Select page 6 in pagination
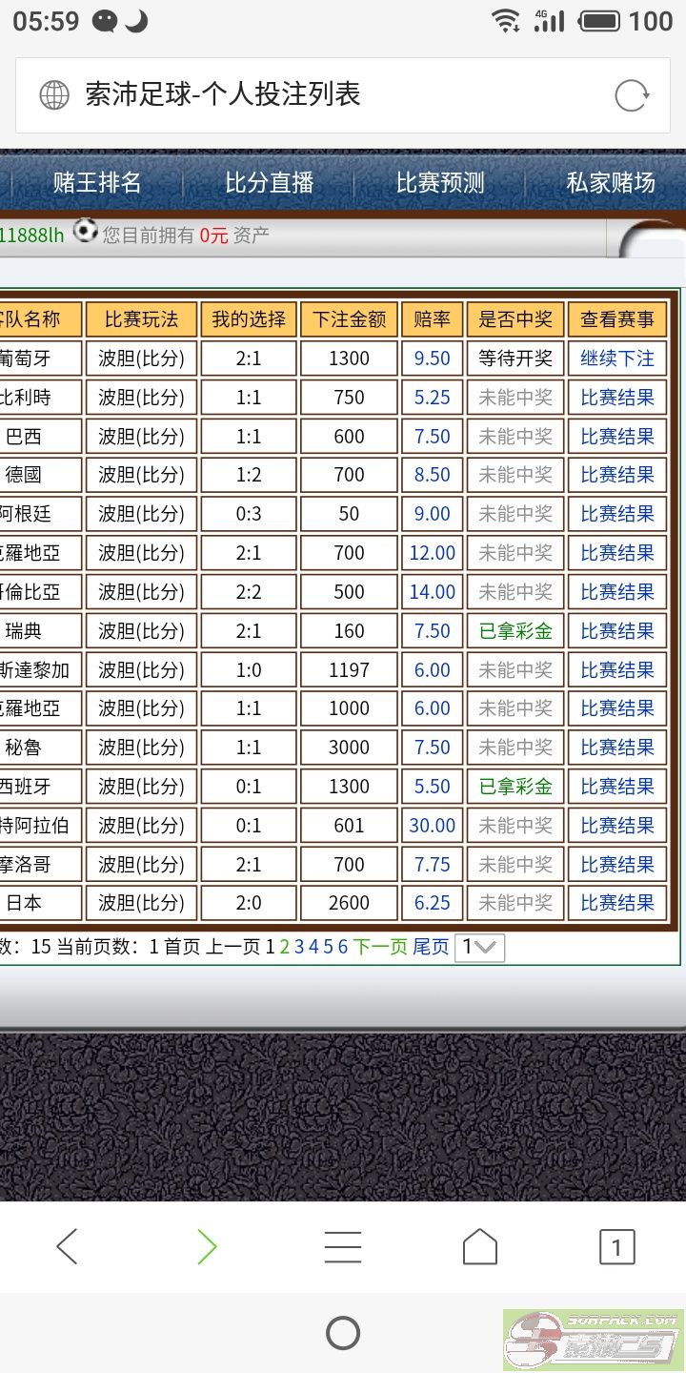The image size is (686, 1373). pyautogui.click(x=343, y=947)
